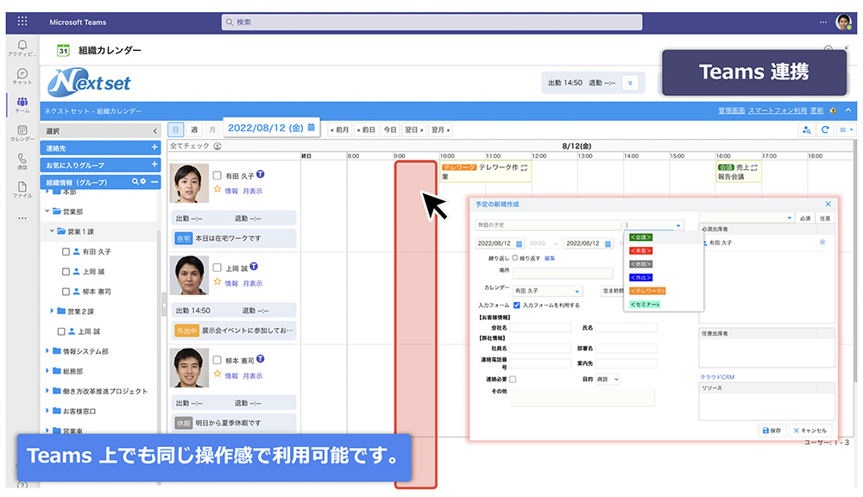
Task: Open the list menu dropdown in calendar toolbar
Action: [846, 130]
